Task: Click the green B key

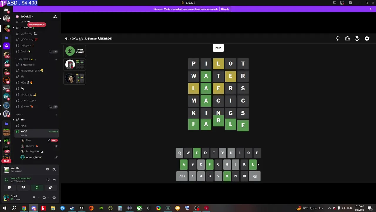Action: 227,176
